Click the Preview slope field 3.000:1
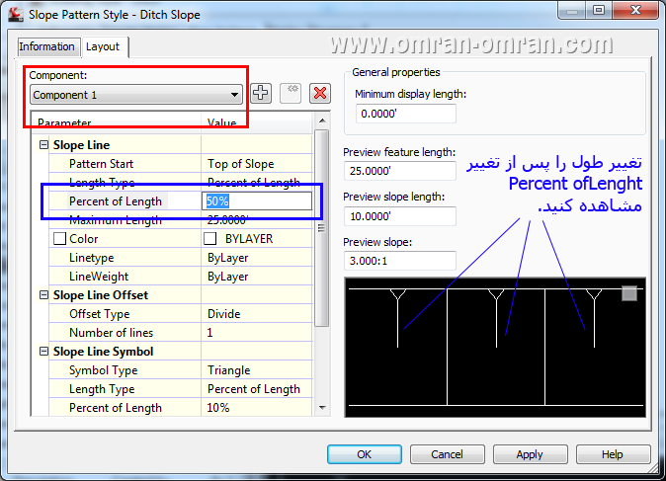The height and width of the screenshot is (481, 666). (400, 261)
